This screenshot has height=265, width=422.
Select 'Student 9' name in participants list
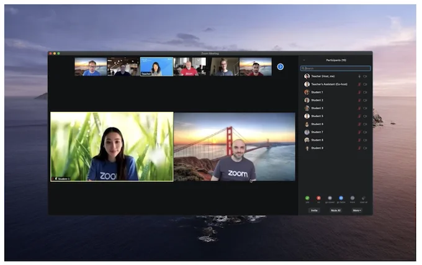pos(317,148)
